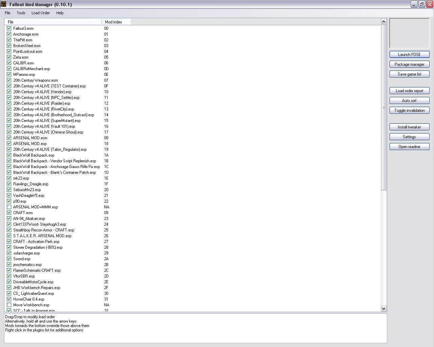Open the Settings dialog button
This screenshot has width=434, height=347.
[x=409, y=137]
